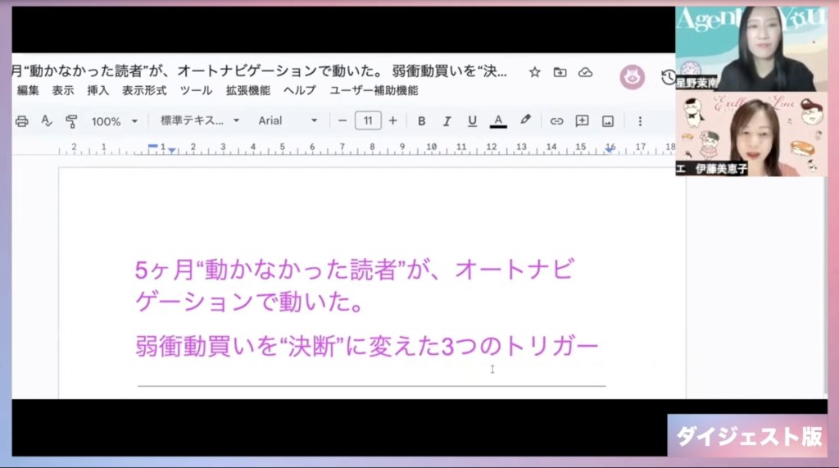Image resolution: width=839 pixels, height=468 pixels.
Task: Add a comment with the comment icon
Action: coord(582,121)
